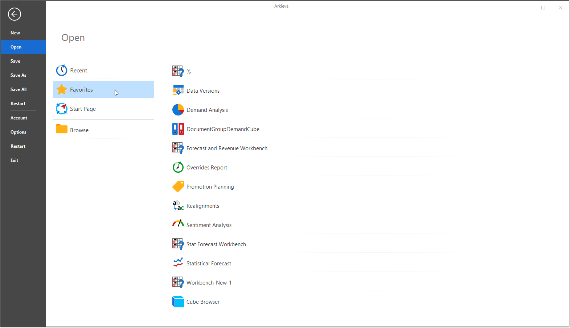Image resolution: width=570 pixels, height=328 pixels.
Task: Open Stat Forecast Workbench label
Action: coord(216,244)
